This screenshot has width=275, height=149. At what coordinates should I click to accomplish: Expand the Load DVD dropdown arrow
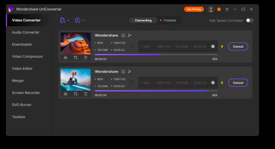point(83,21)
